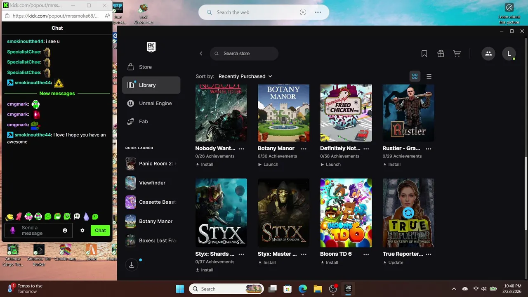Open options menu for True Reporter

click(x=429, y=254)
